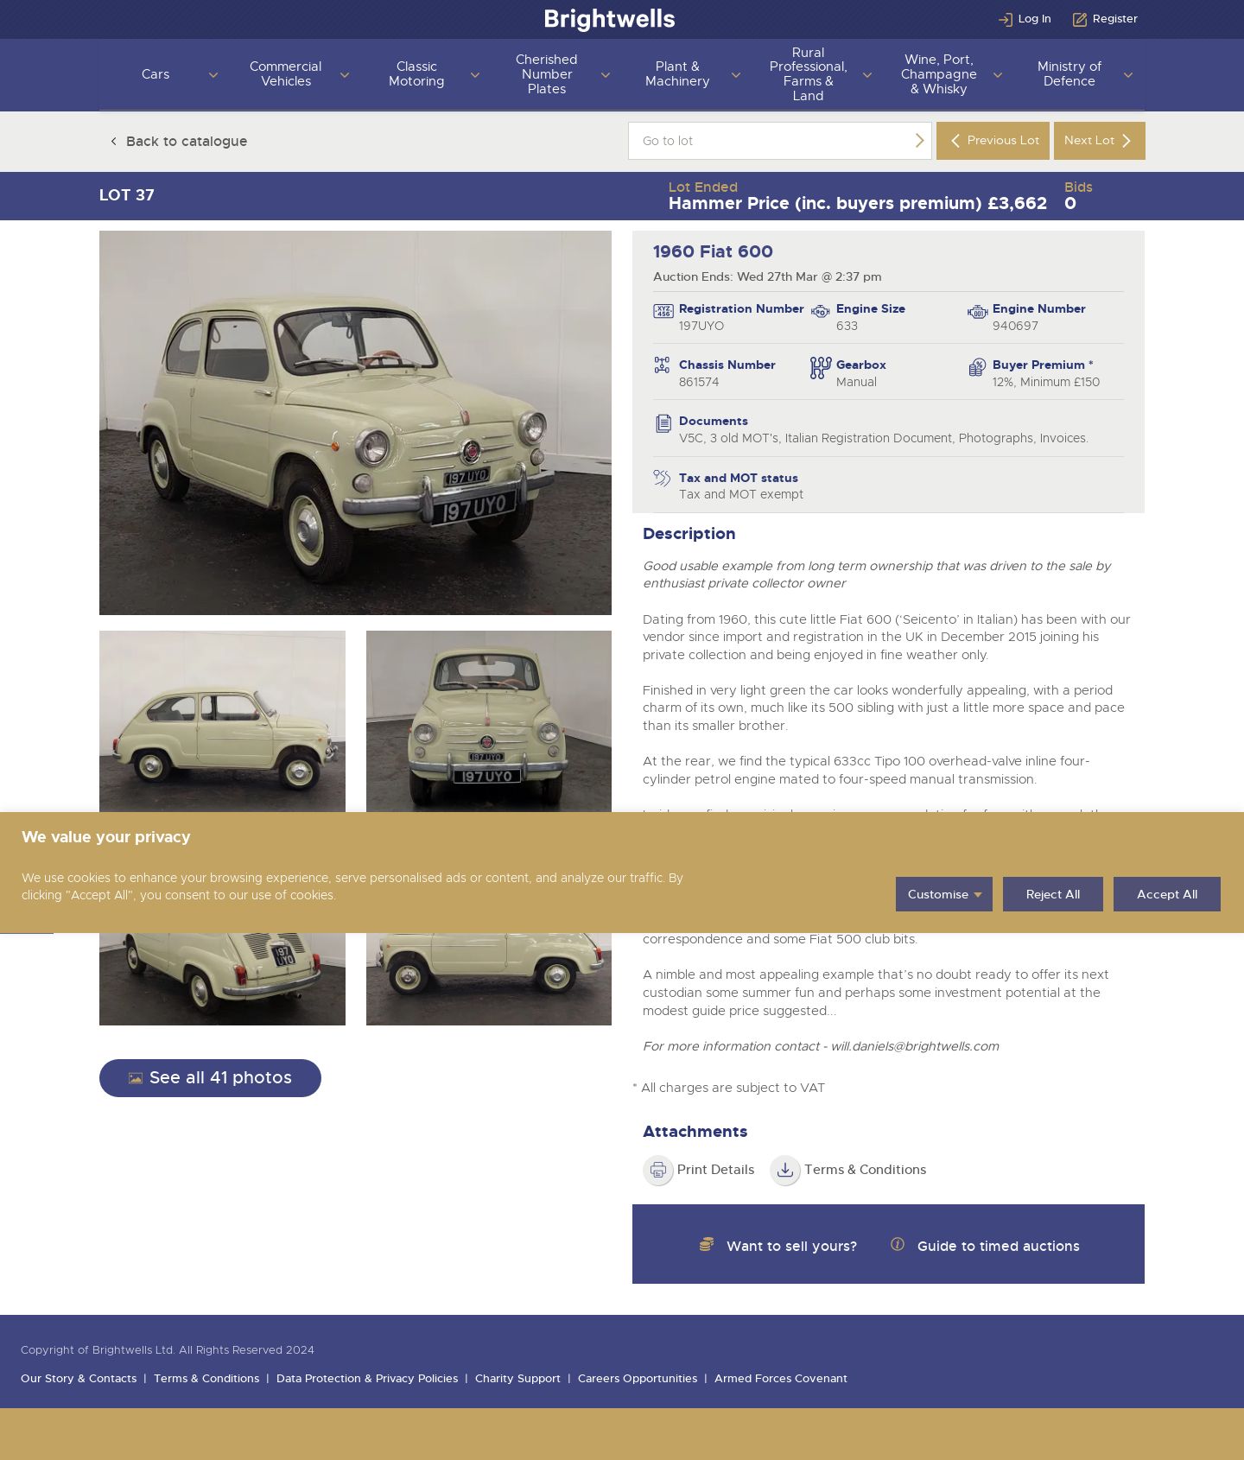This screenshot has height=1460, width=1244.
Task: Open the Charity Support footer link
Action: pyautogui.click(x=517, y=1379)
